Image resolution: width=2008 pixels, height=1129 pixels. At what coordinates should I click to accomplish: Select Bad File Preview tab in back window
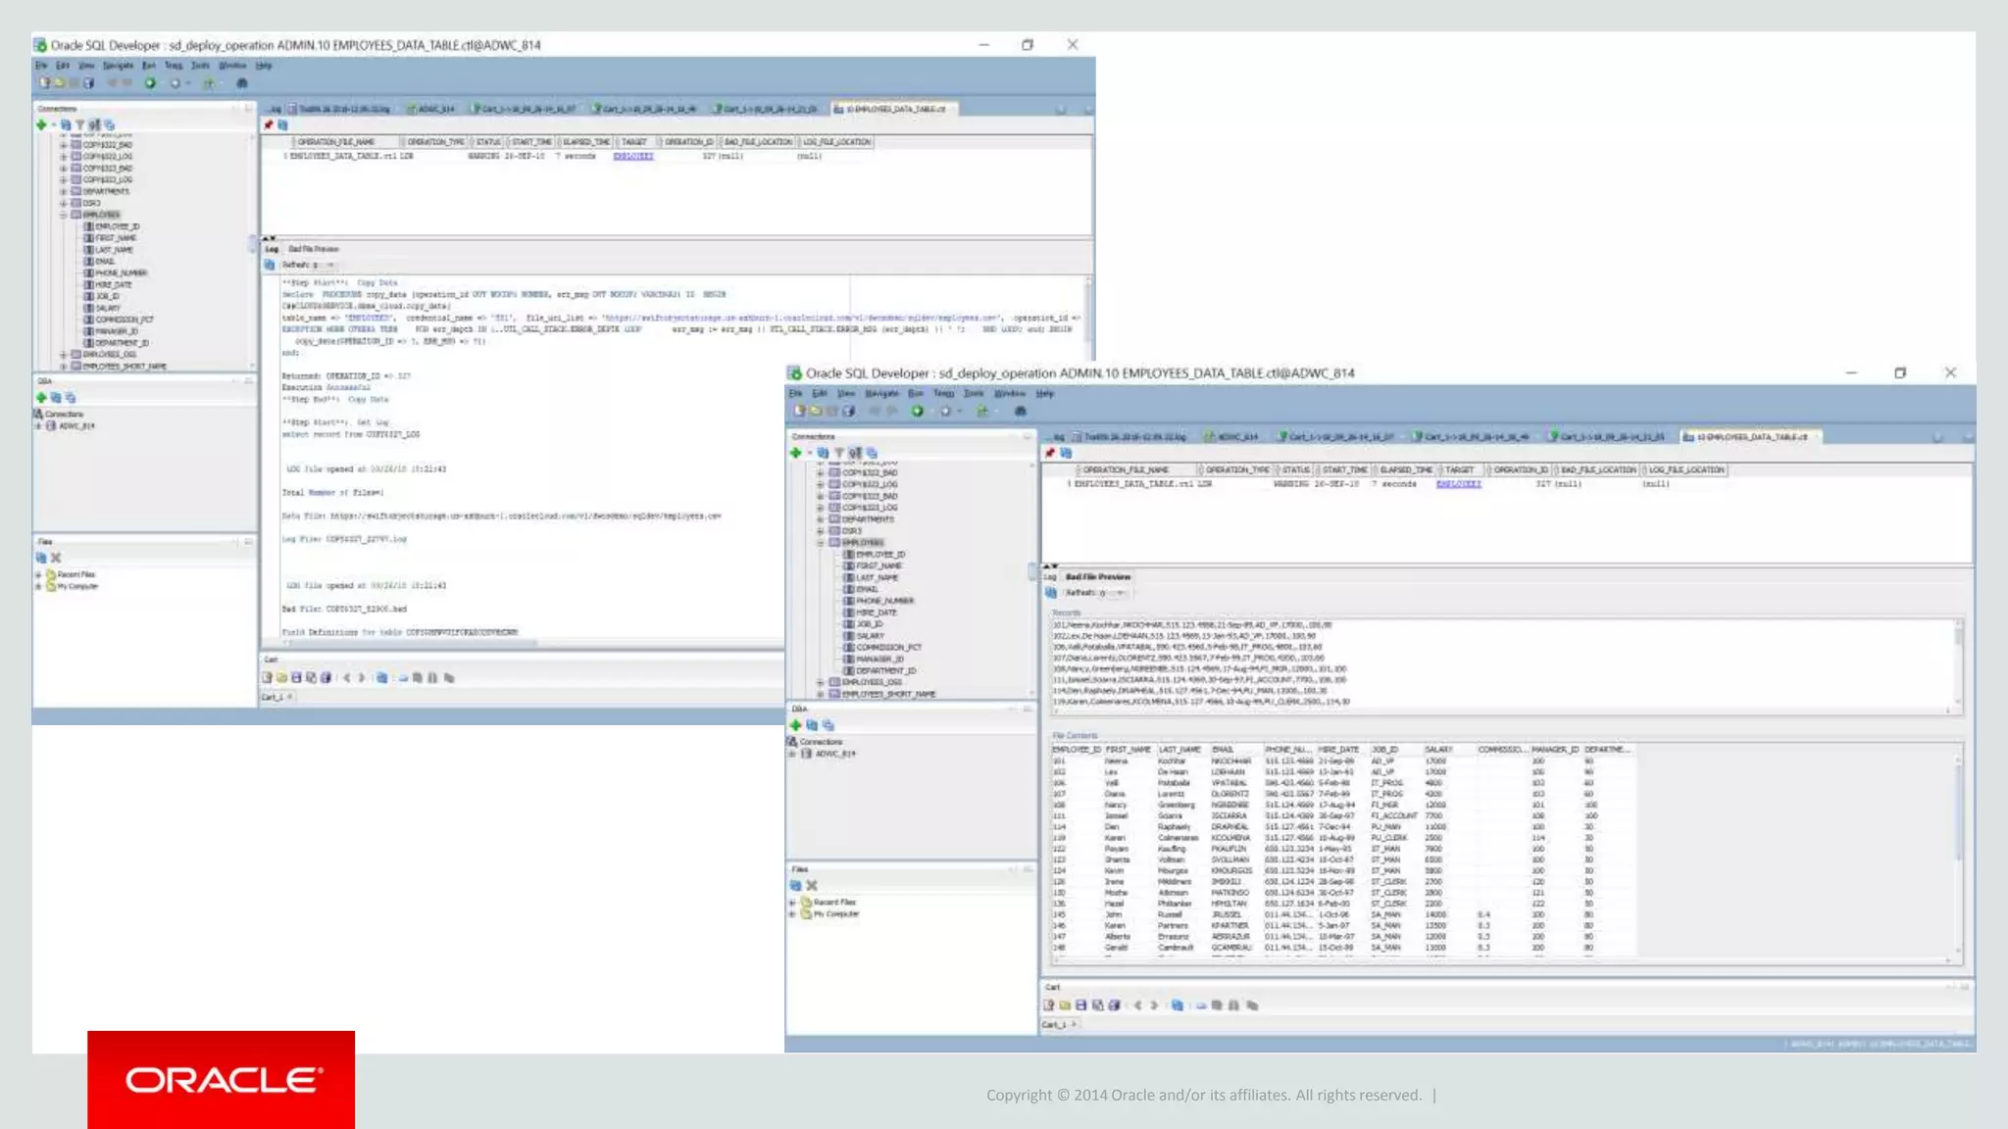(313, 249)
